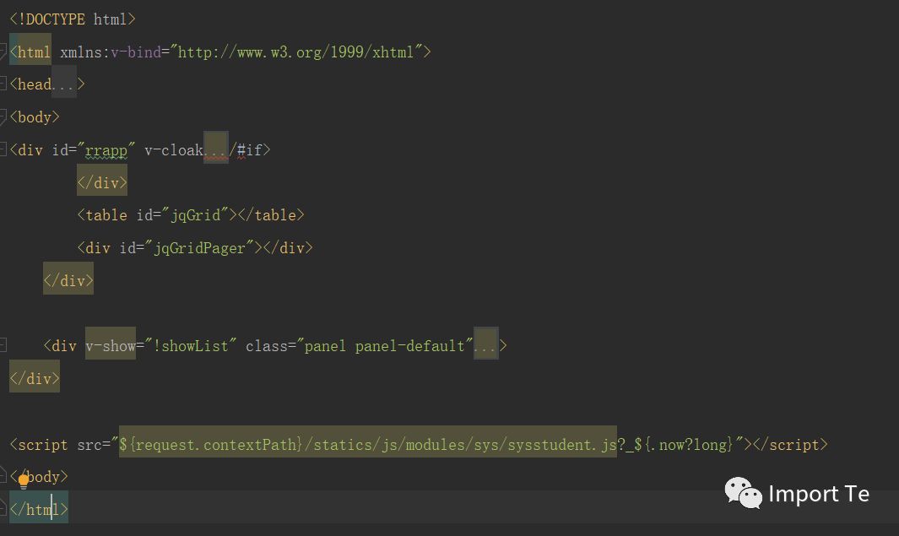Click the opening body tag
Screen dimensions: 899x536
(35, 118)
